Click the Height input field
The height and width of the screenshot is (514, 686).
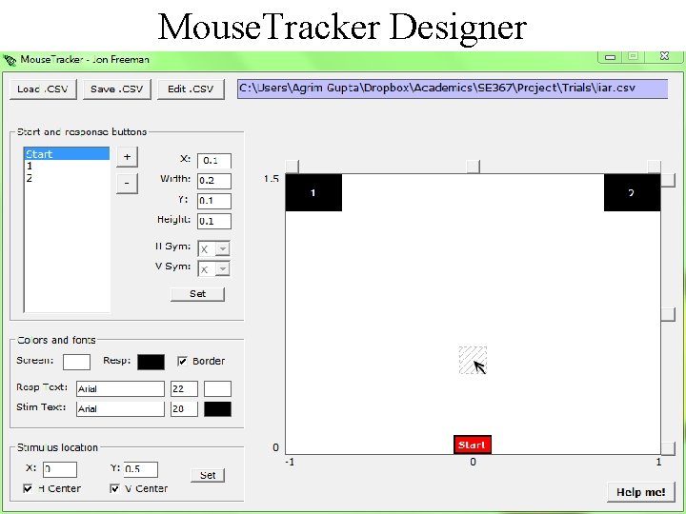coord(214,221)
